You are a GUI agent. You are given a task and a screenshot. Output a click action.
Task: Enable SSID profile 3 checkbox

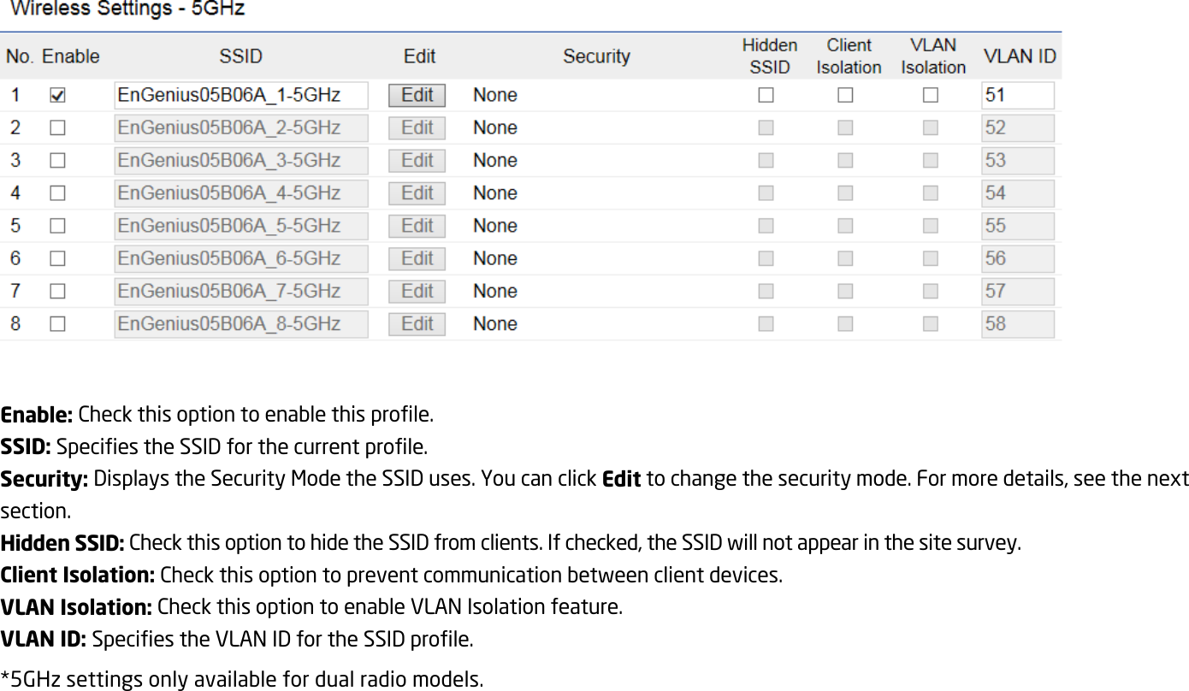[58, 161]
